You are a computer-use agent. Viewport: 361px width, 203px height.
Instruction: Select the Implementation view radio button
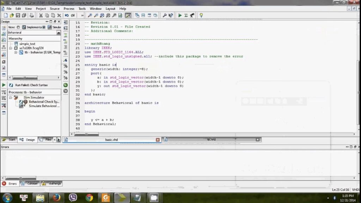pyautogui.click(x=18, y=27)
